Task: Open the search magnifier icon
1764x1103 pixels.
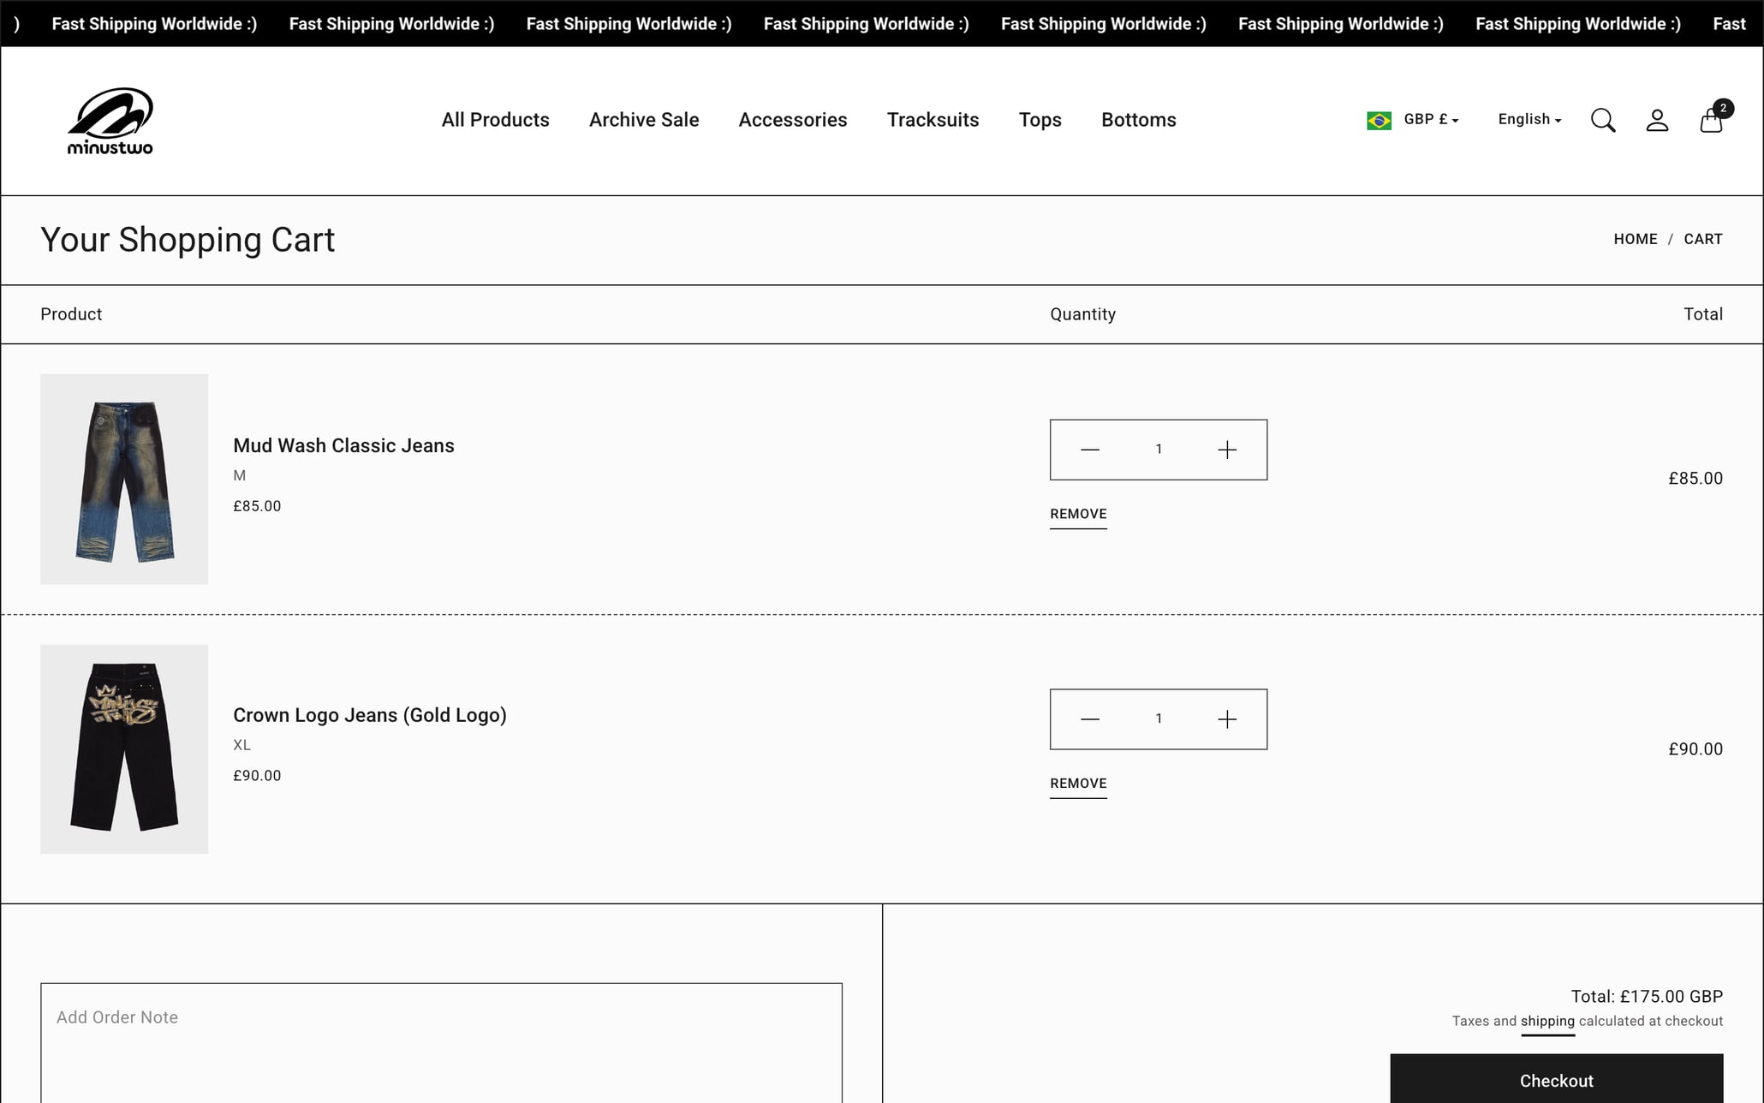Action: coord(1603,121)
